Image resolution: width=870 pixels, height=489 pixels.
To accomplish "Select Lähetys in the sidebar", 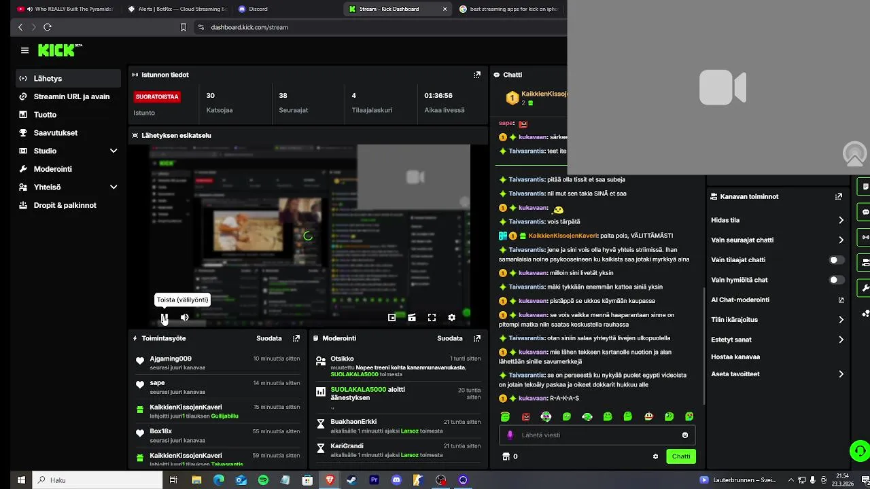I will click(68, 78).
